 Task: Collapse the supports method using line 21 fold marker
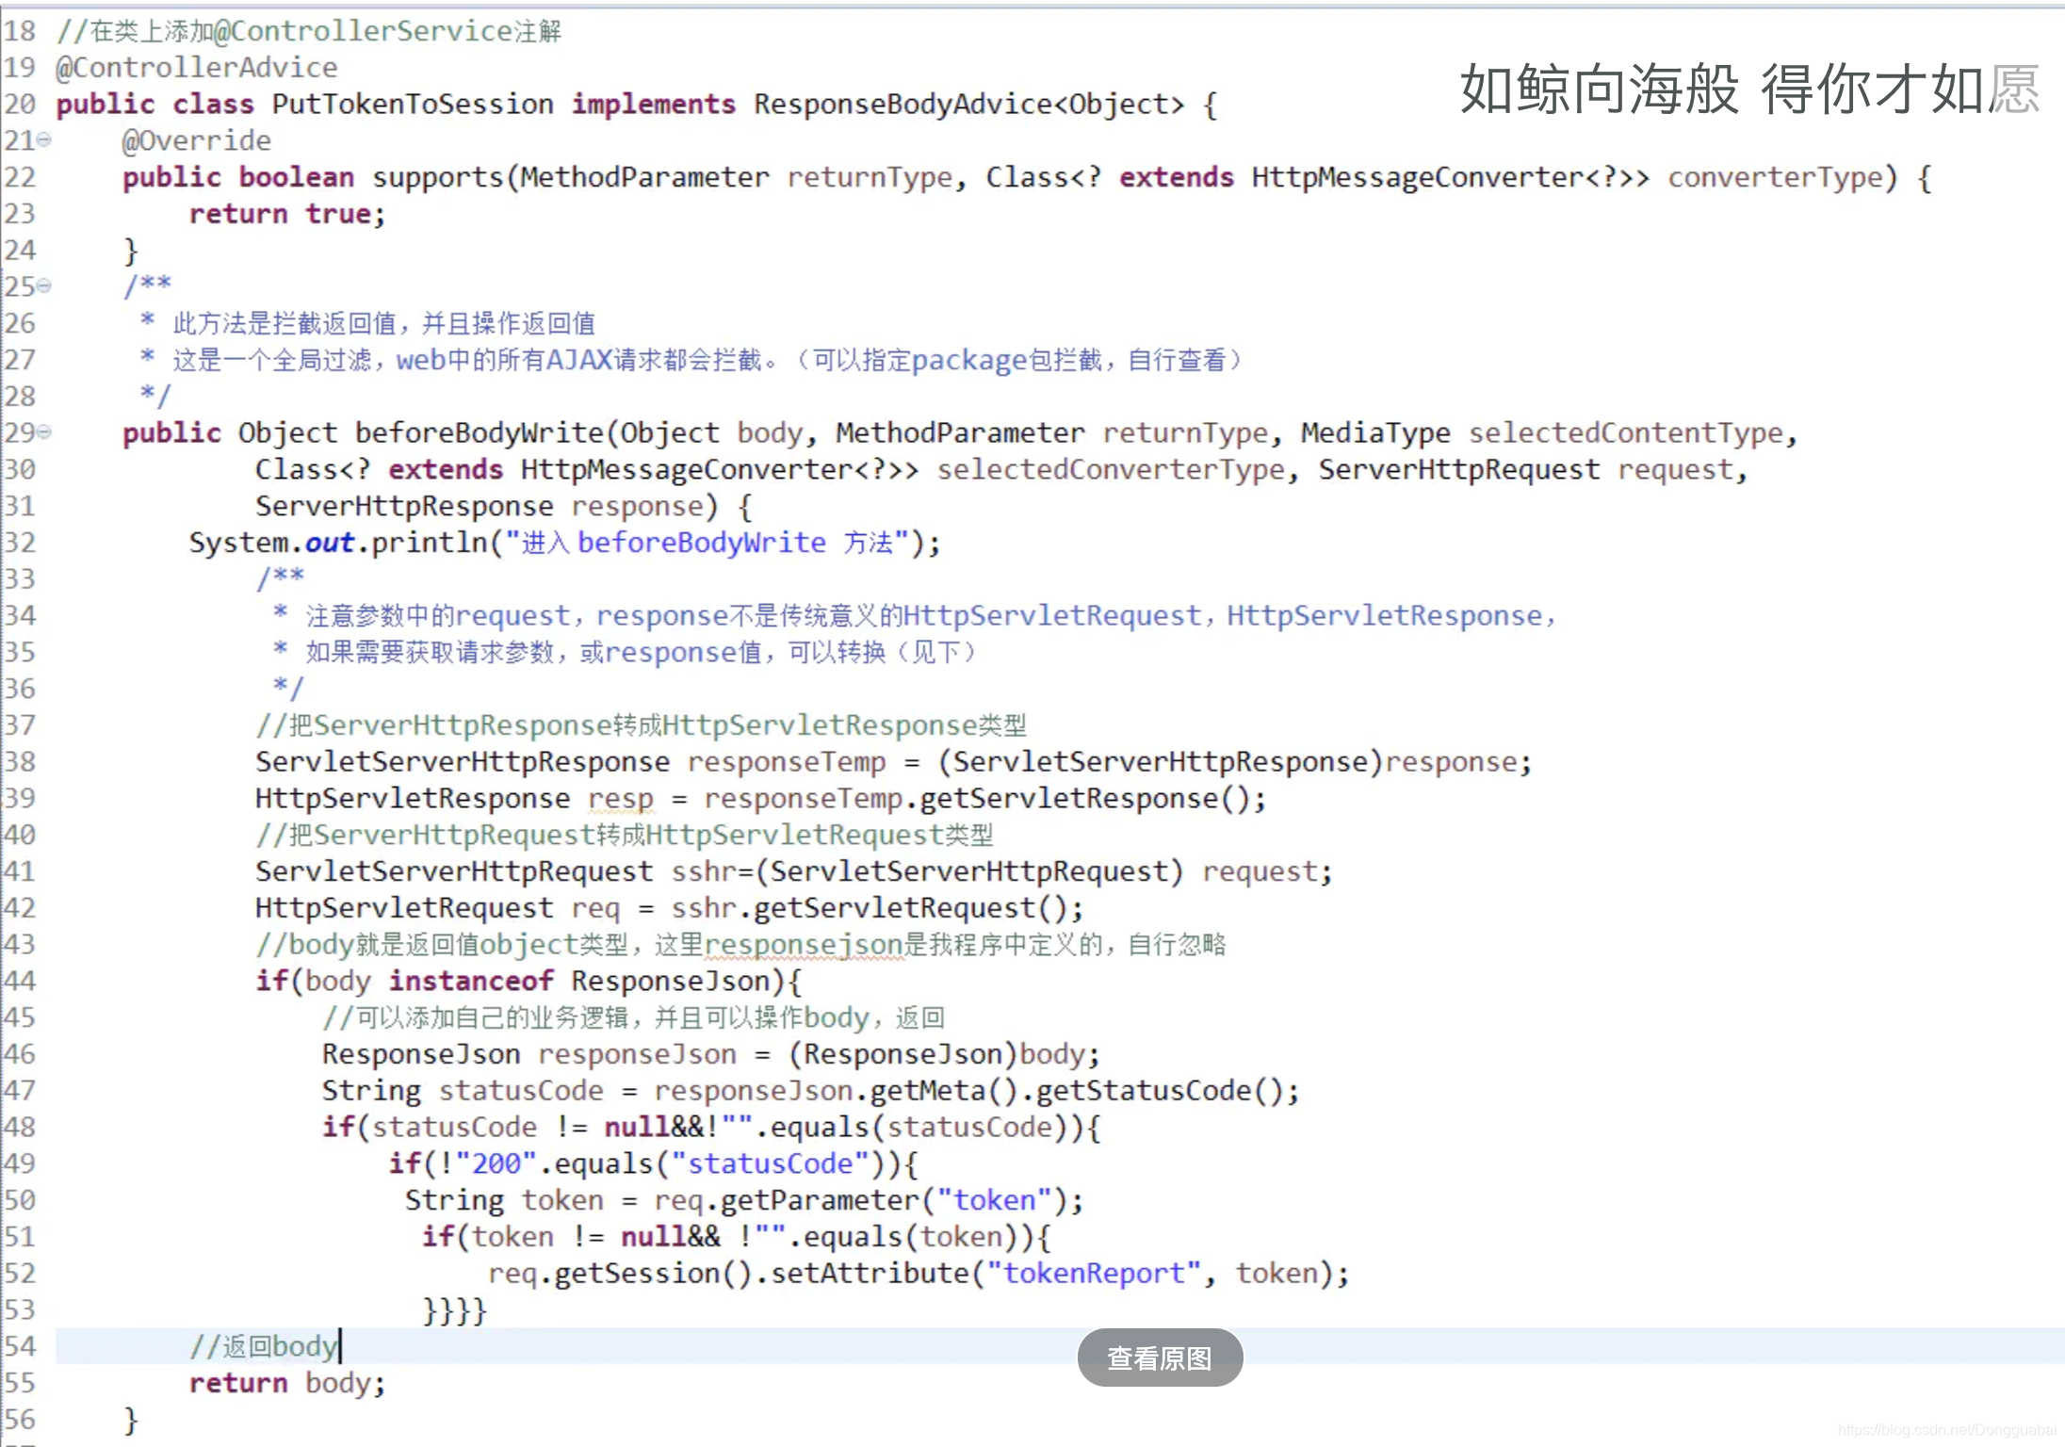click(x=45, y=139)
